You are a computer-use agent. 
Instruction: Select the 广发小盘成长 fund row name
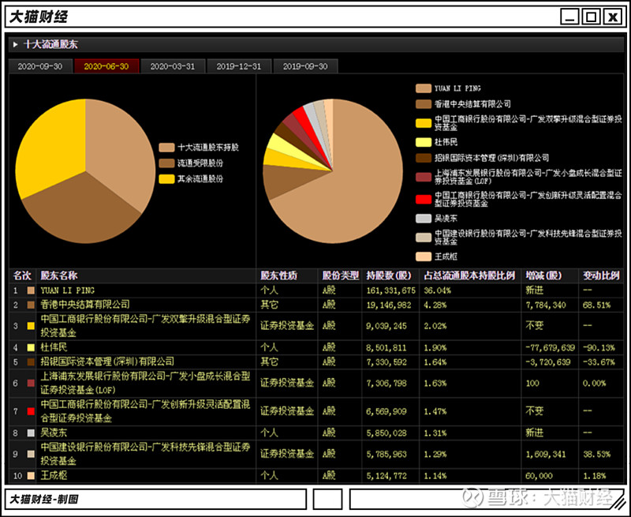145,383
